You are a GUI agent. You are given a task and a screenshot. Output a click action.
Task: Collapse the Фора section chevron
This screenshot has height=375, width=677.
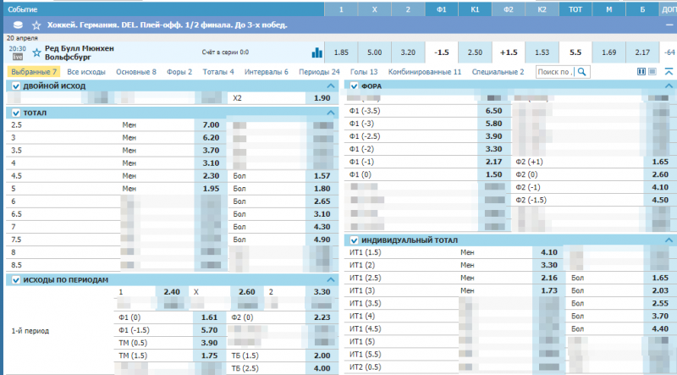669,86
